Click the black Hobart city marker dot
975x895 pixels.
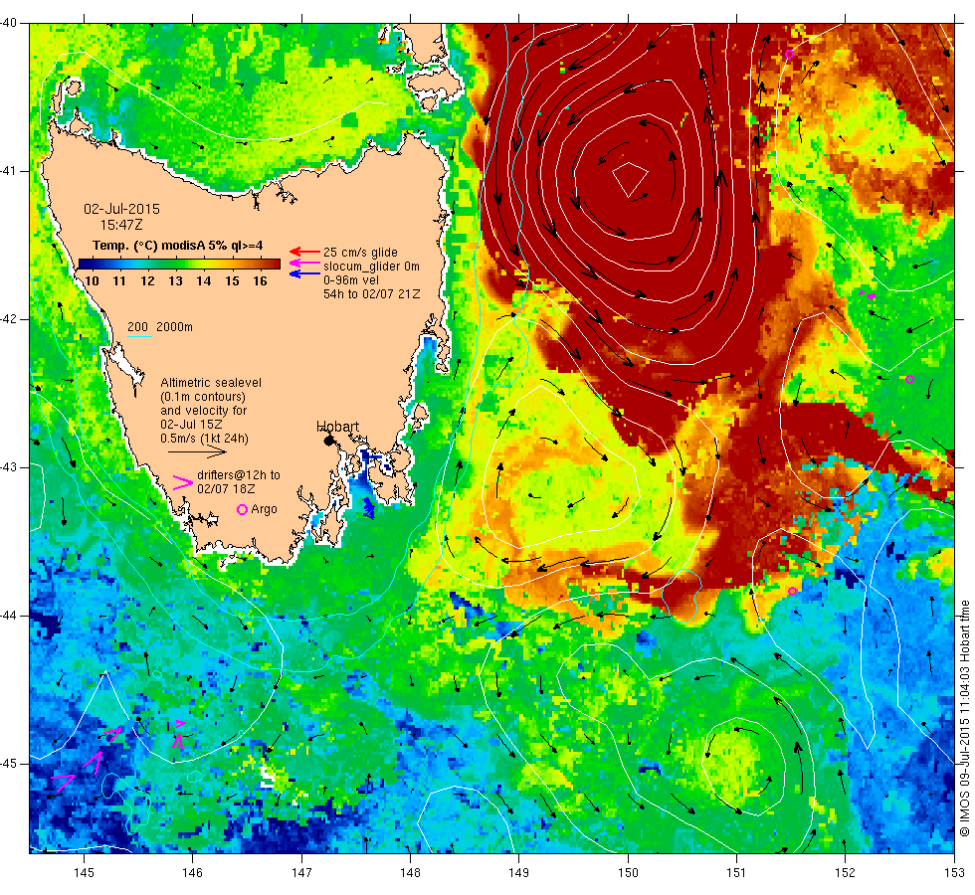point(329,441)
